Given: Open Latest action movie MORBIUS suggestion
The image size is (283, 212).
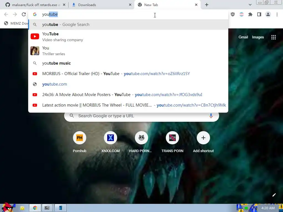Looking at the screenshot, I should tap(128, 105).
